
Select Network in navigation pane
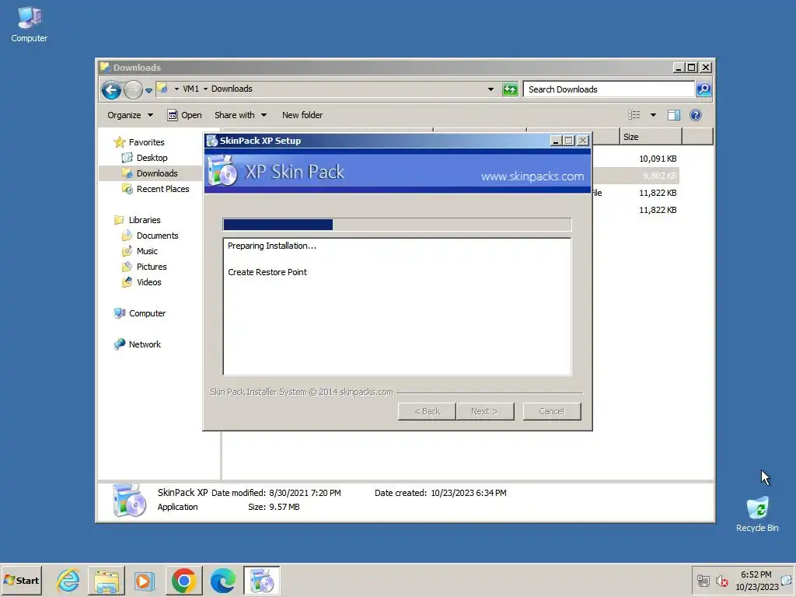click(137, 344)
